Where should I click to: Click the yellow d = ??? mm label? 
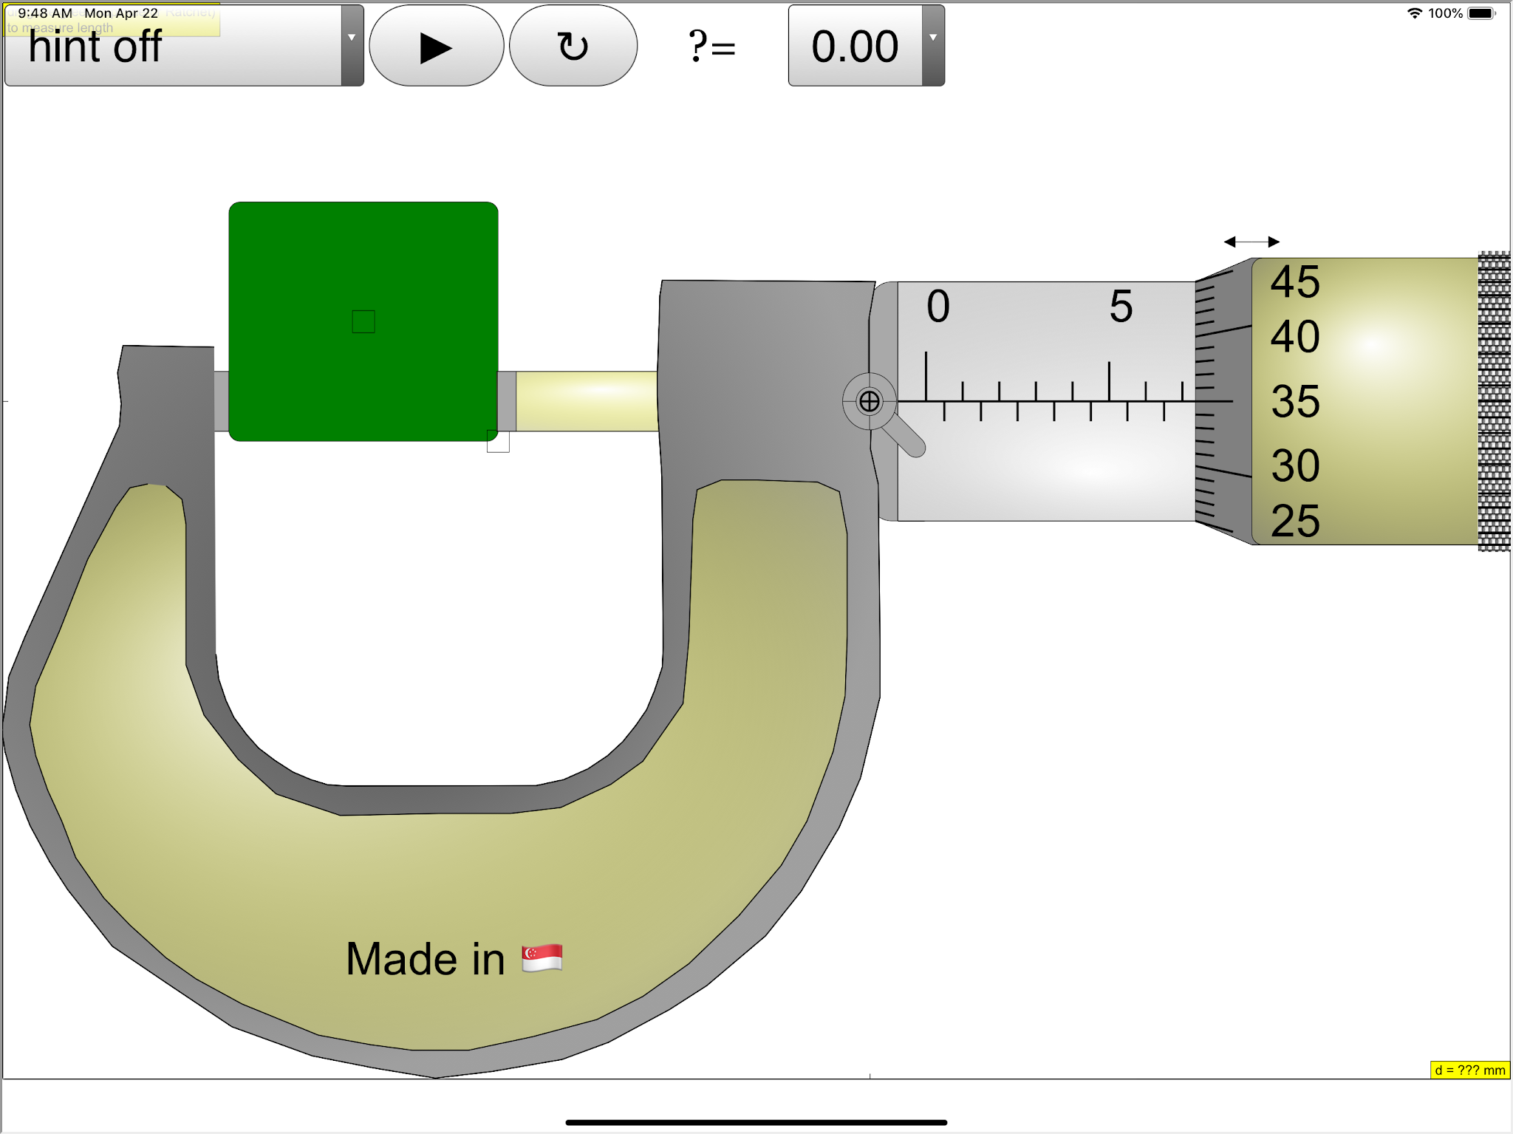pyautogui.click(x=1469, y=1070)
